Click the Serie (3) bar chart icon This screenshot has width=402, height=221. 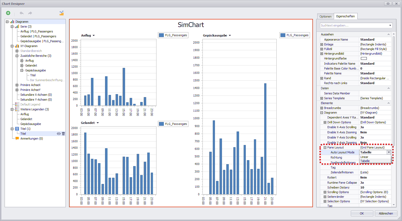click(x=17, y=27)
